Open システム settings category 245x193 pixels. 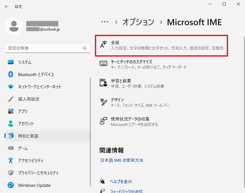click(47, 62)
